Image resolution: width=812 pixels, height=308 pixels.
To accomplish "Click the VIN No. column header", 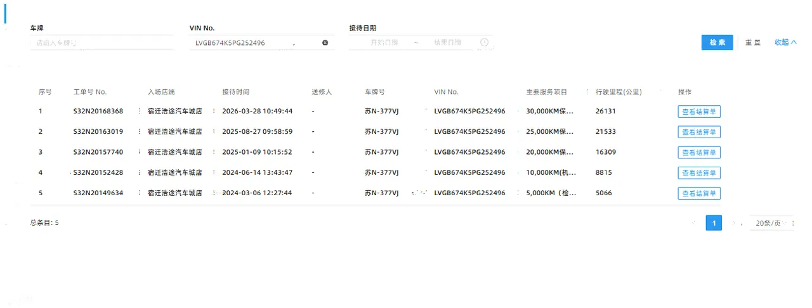I will pyautogui.click(x=446, y=92).
